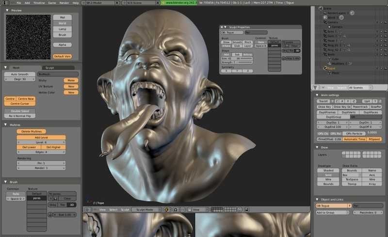Open the Sculpt Mode dropdown in viewport header
Screen dimensions: 388x237
(x=146, y=209)
